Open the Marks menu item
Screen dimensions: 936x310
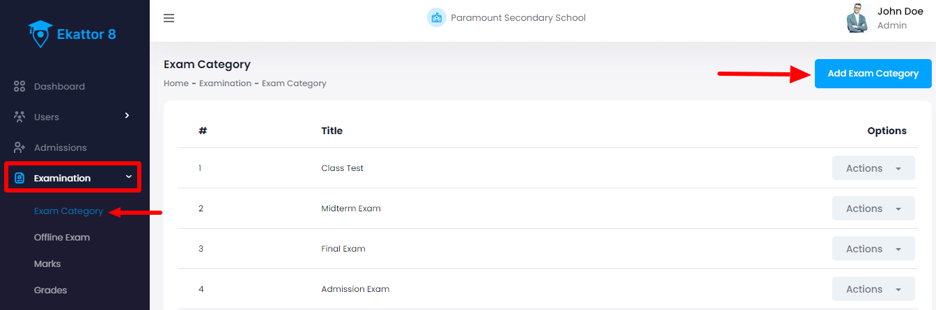coord(47,264)
